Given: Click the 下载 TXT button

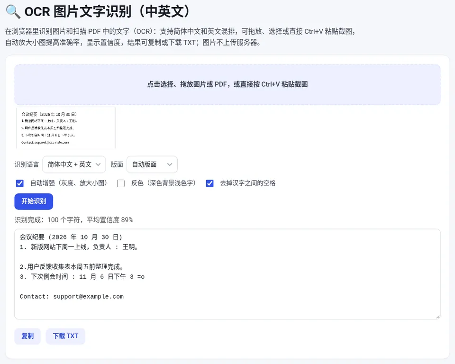Looking at the screenshot, I should point(65,336).
